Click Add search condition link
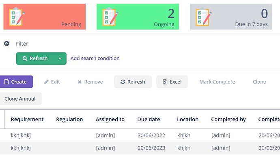 [95, 59]
